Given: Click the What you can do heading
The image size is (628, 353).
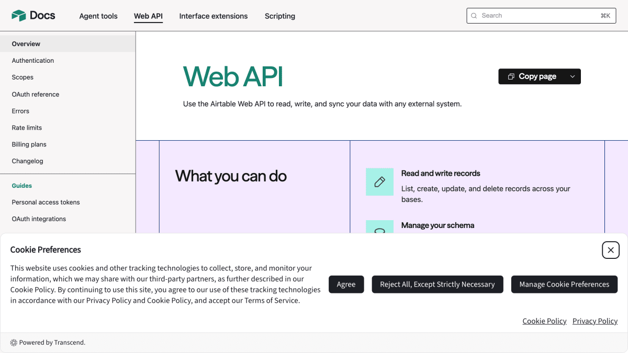Looking at the screenshot, I should [x=231, y=176].
